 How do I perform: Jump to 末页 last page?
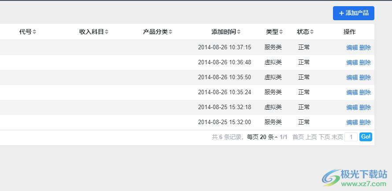[337, 137]
